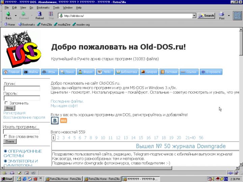Go to news page 21-40

pyautogui.click(x=190, y=138)
